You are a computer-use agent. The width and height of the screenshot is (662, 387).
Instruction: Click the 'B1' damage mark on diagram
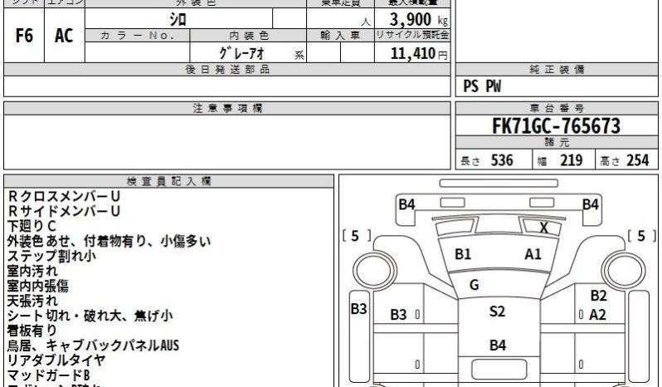[x=463, y=254]
